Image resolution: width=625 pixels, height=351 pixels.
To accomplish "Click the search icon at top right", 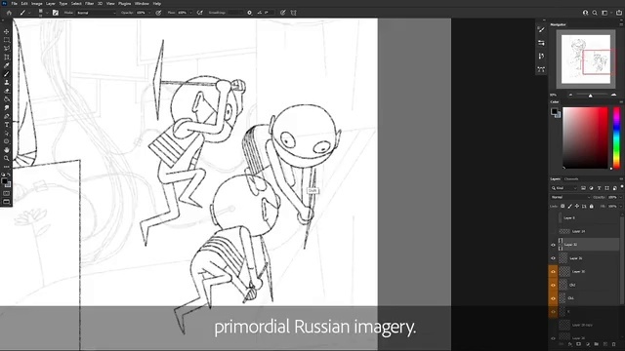I will coord(595,13).
